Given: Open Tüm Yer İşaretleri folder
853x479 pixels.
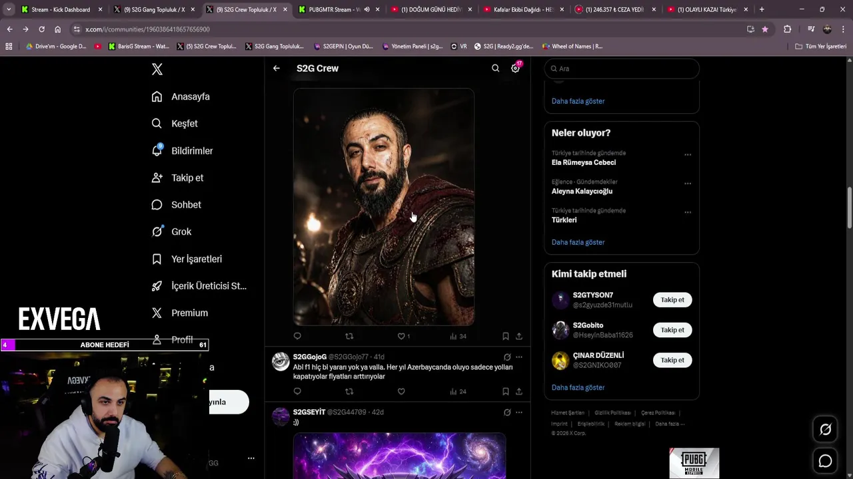Looking at the screenshot, I should 821,47.
